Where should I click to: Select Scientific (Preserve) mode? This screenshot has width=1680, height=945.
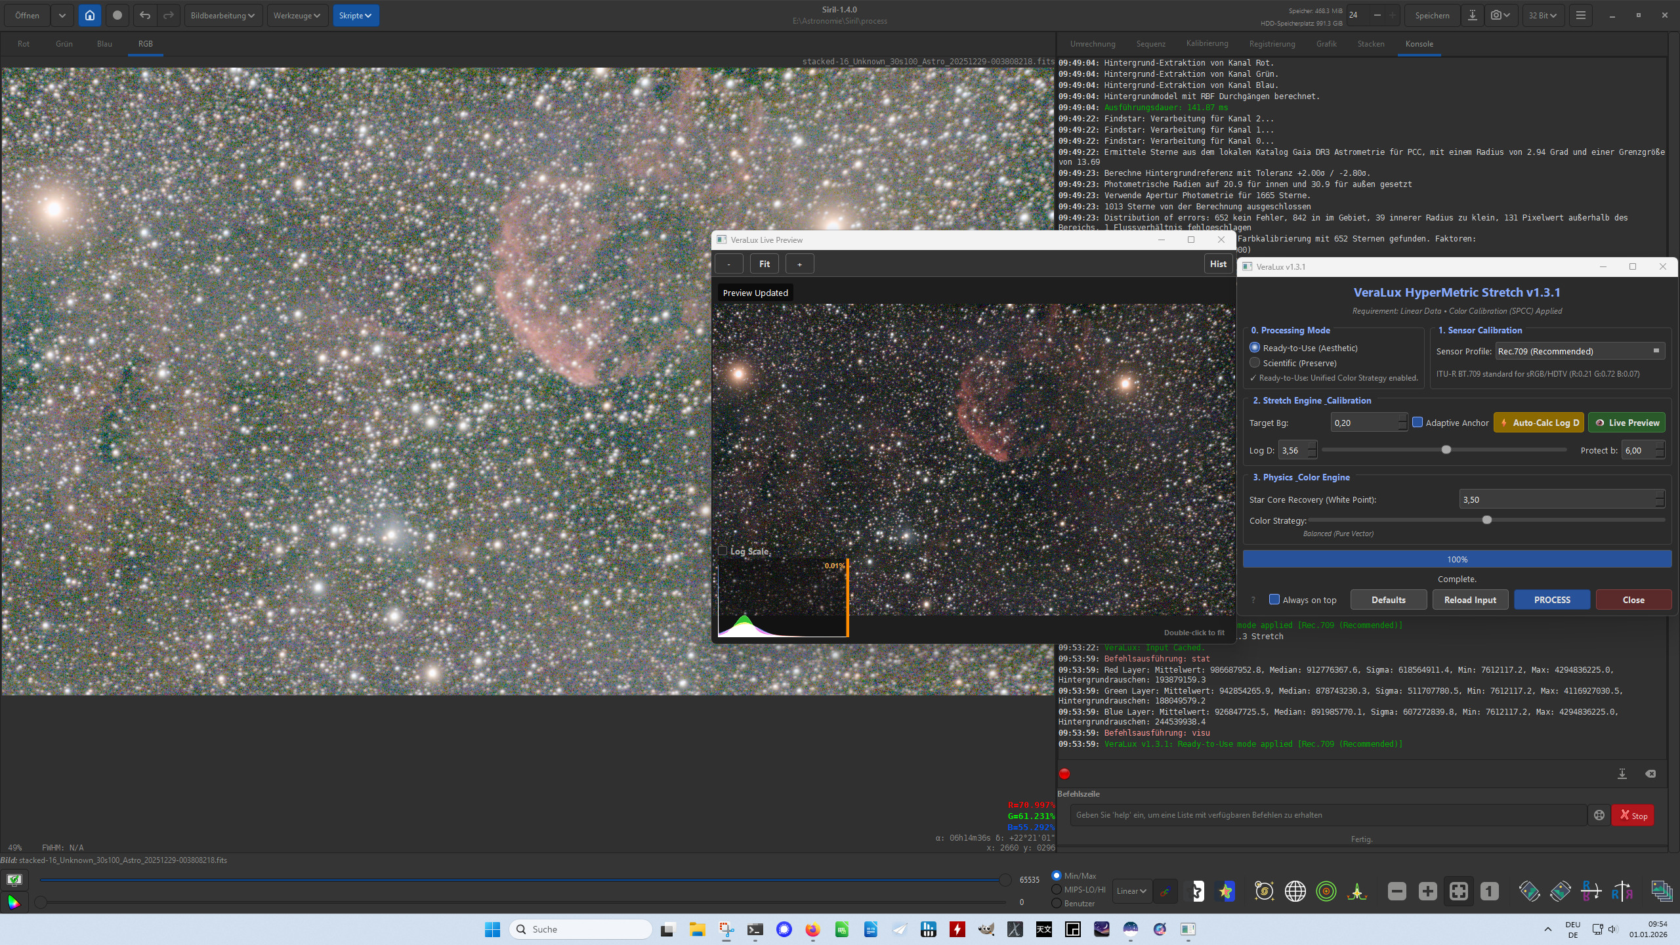click(x=1255, y=363)
